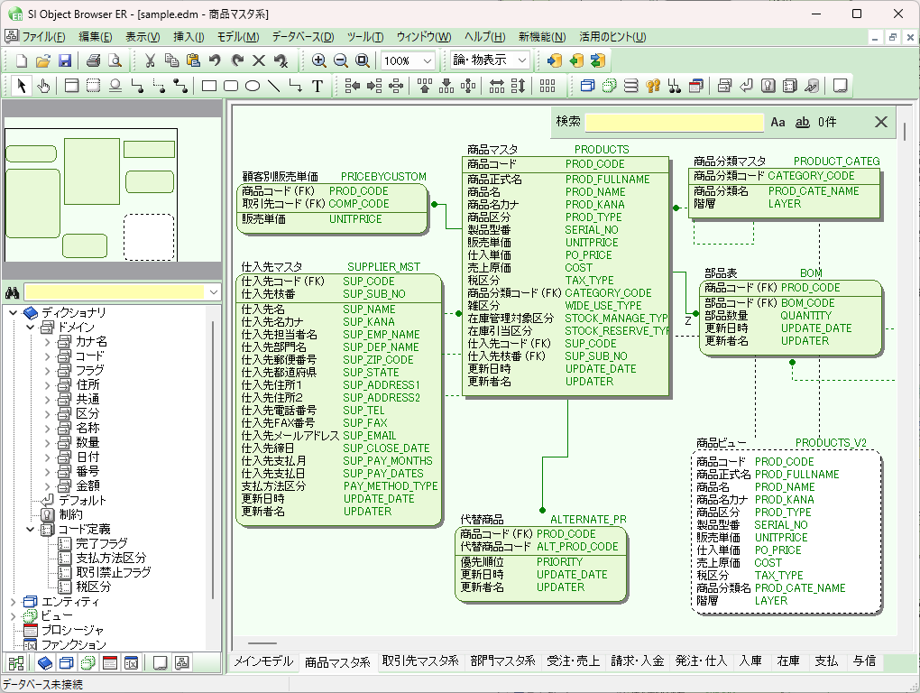920x693 pixels.
Task: Open the ツール(T) menu
Action: coord(365,37)
